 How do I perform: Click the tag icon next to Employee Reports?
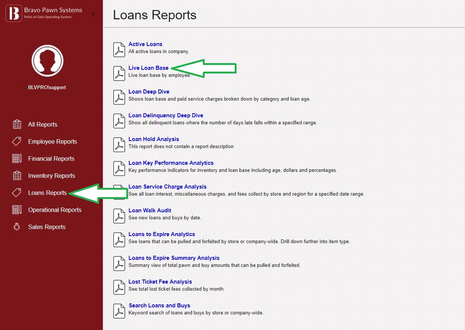click(17, 141)
